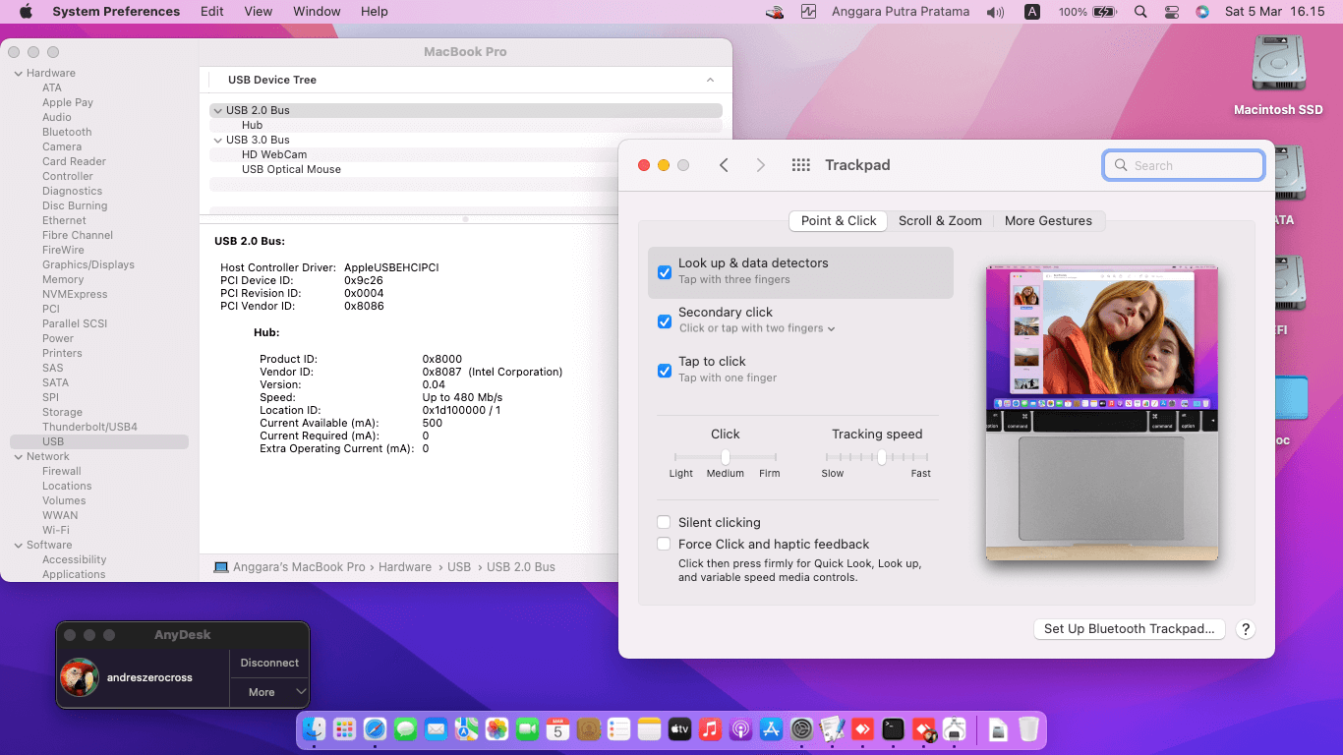This screenshot has height=755, width=1343.
Task: Open the Window menu
Action: coord(317,12)
